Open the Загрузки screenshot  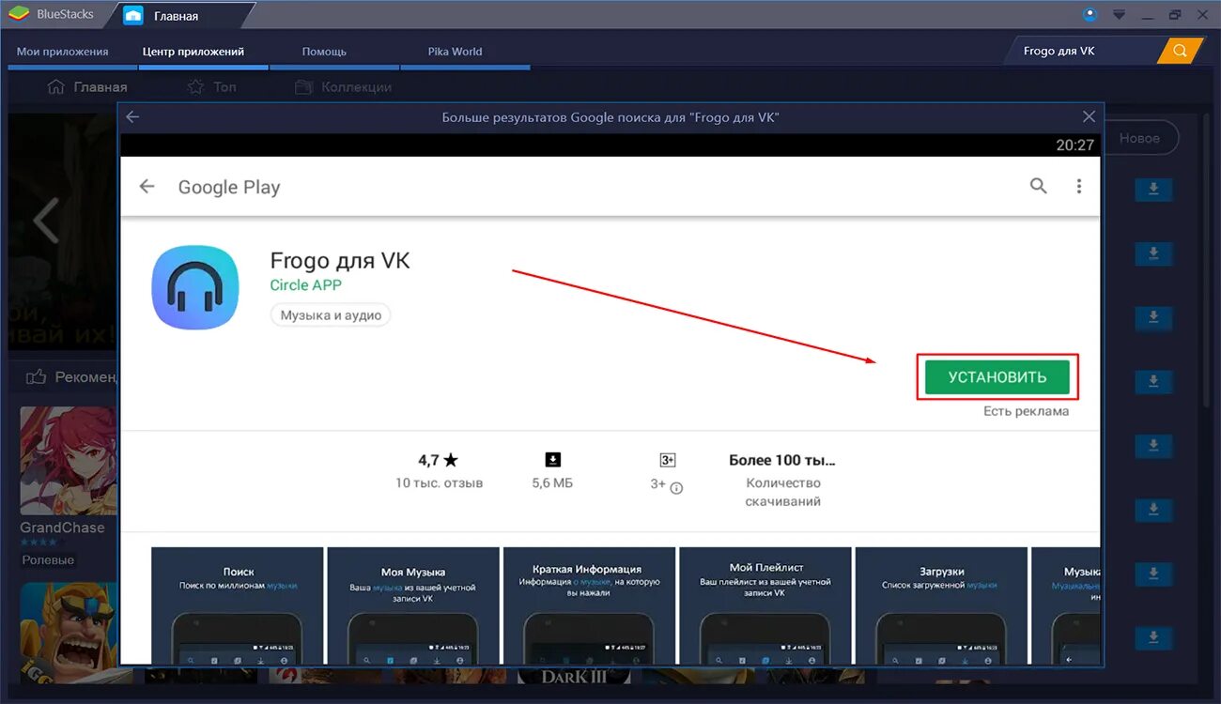[941, 606]
